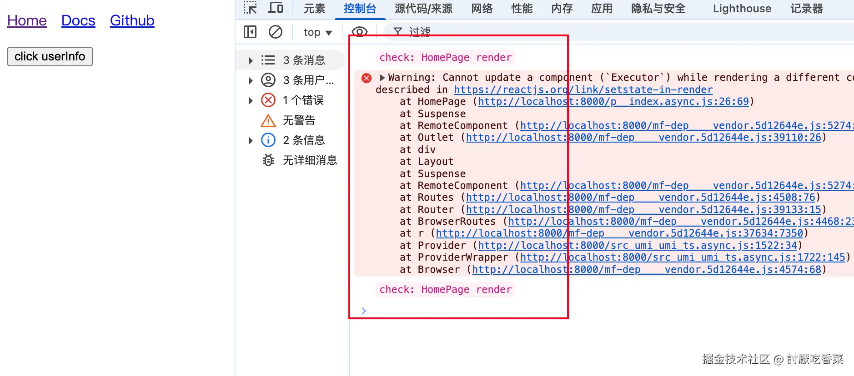Click the 'at Layout' stack line

tap(427, 161)
